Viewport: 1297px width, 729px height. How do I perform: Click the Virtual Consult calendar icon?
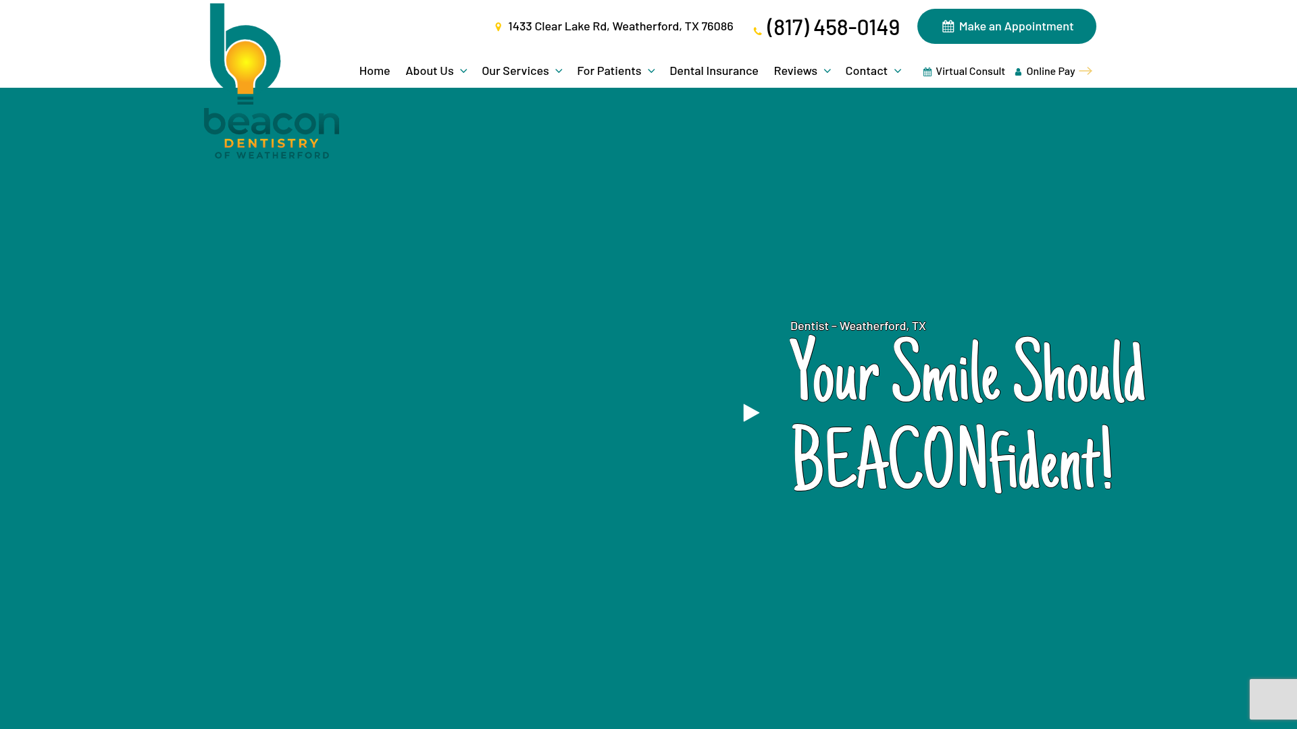(927, 72)
